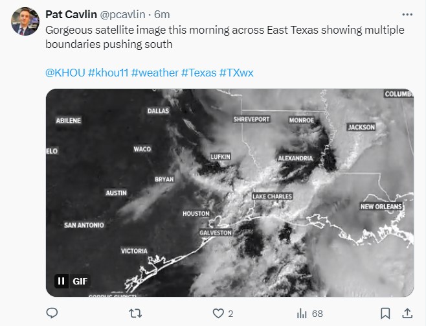Screen dimensions: 426x326
Task: Share the tweet via share icon
Action: point(407,313)
